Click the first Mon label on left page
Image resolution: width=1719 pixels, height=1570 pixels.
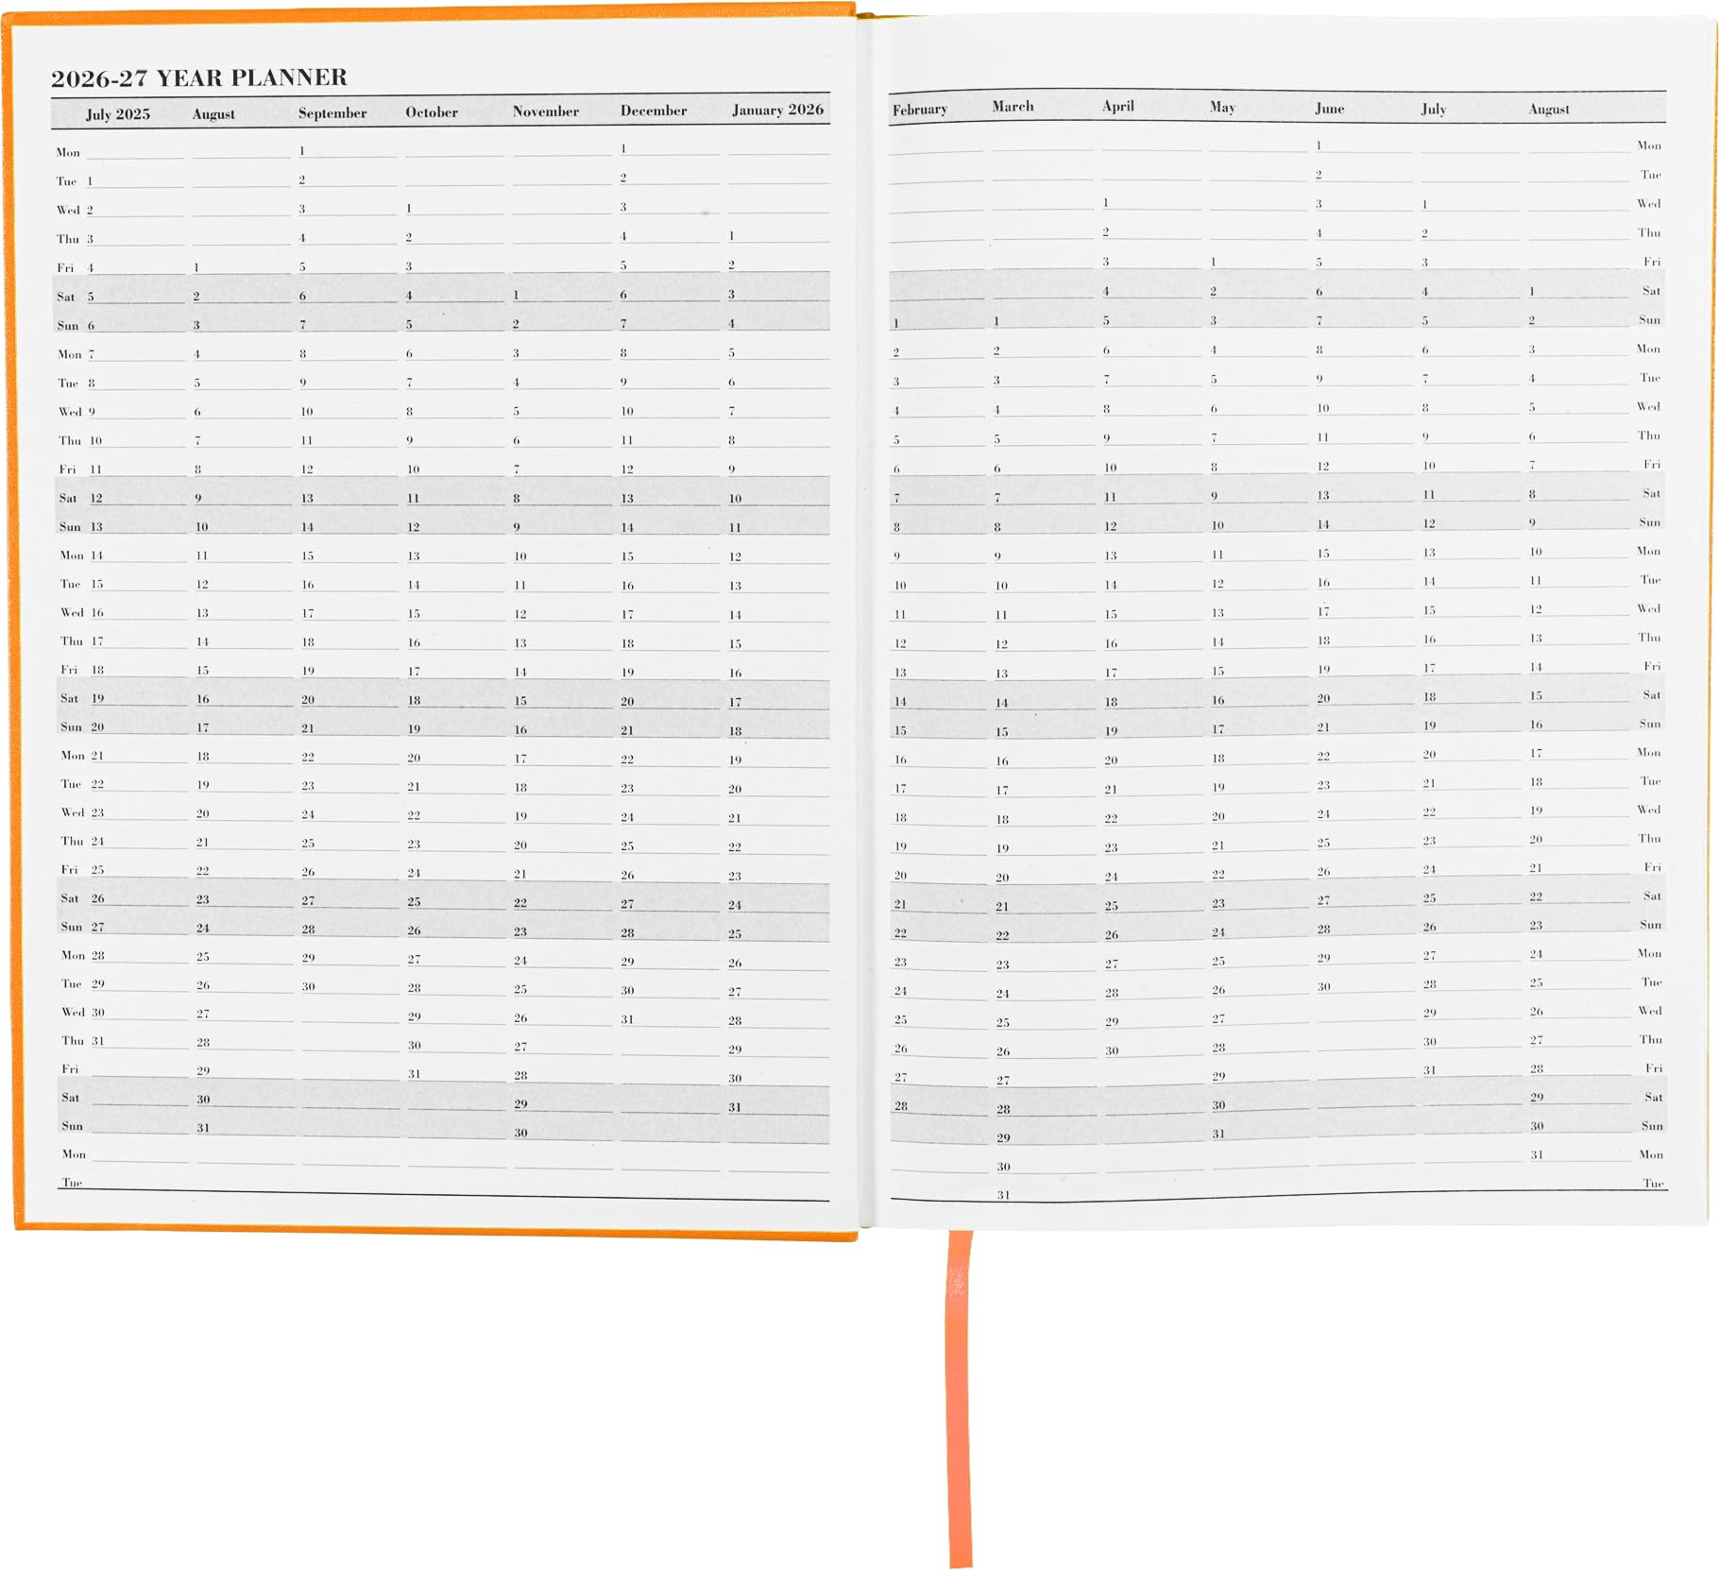click(68, 152)
